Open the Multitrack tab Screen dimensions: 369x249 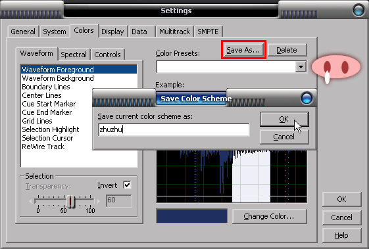(x=174, y=32)
